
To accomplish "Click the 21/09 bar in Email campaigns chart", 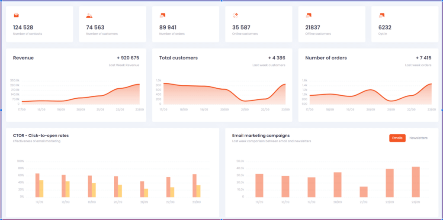I will pos(363,192).
